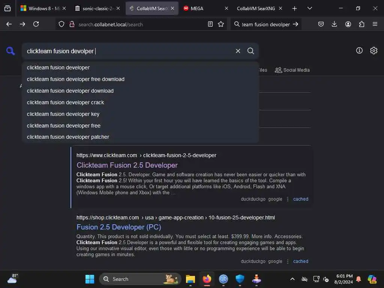The height and width of the screenshot is (288, 384).
Task: Click the https://shop.clickteam.com result URL
Action: (x=175, y=217)
